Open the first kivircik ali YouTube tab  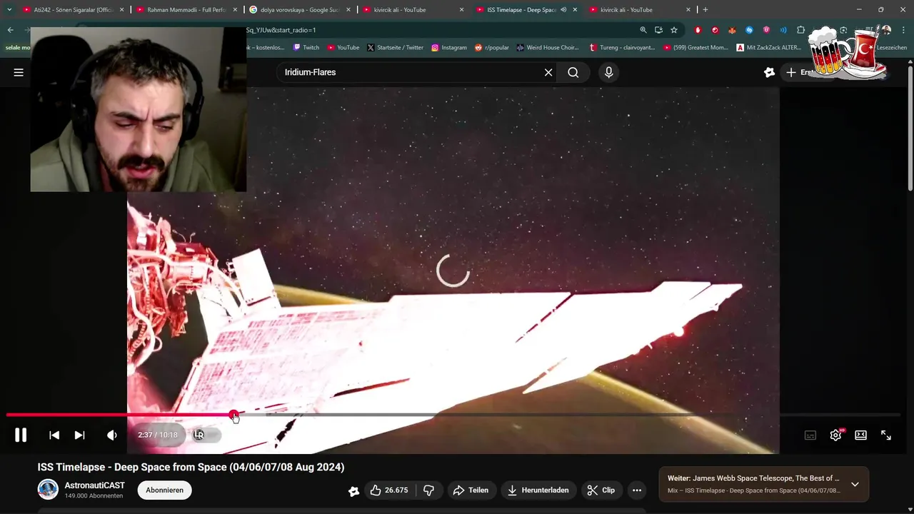(413, 10)
